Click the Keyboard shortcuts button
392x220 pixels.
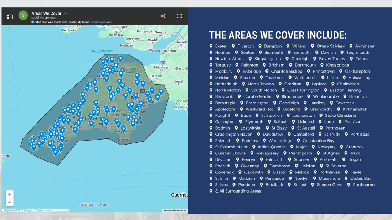coord(175,210)
